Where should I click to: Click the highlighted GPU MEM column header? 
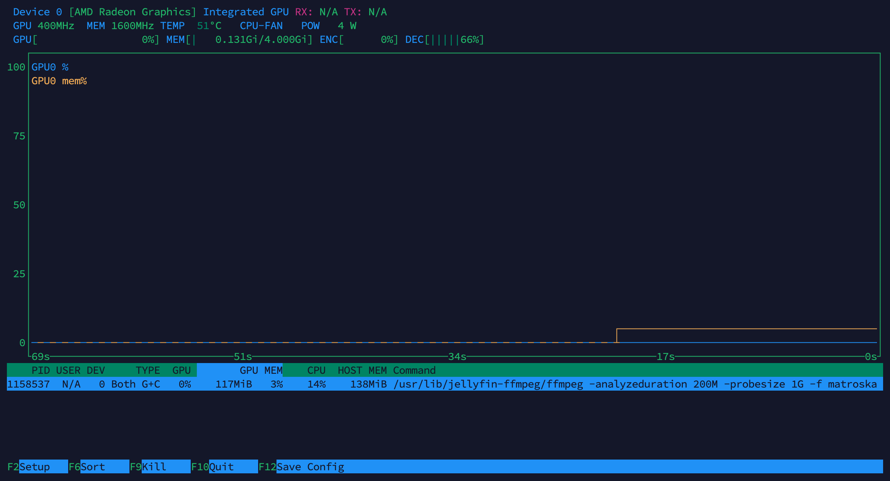click(261, 370)
